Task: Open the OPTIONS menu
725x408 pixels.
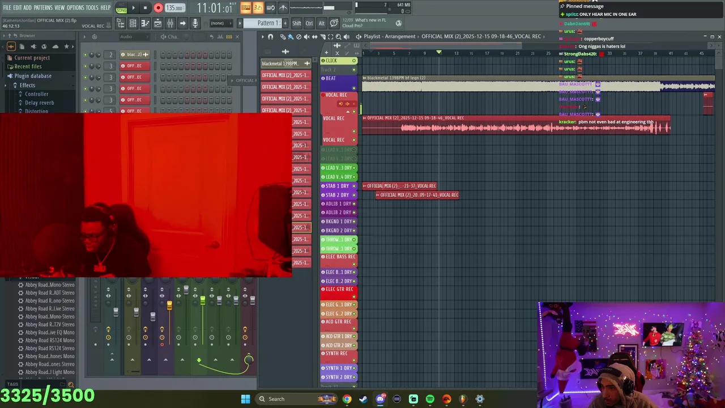Action: 75,8
